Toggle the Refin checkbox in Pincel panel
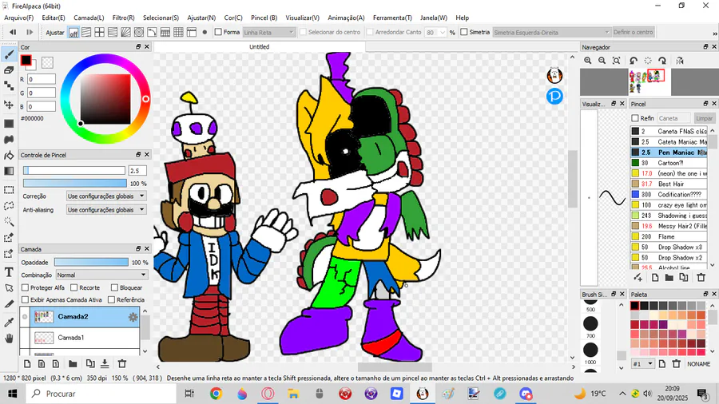Image resolution: width=719 pixels, height=404 pixels. tap(635, 118)
